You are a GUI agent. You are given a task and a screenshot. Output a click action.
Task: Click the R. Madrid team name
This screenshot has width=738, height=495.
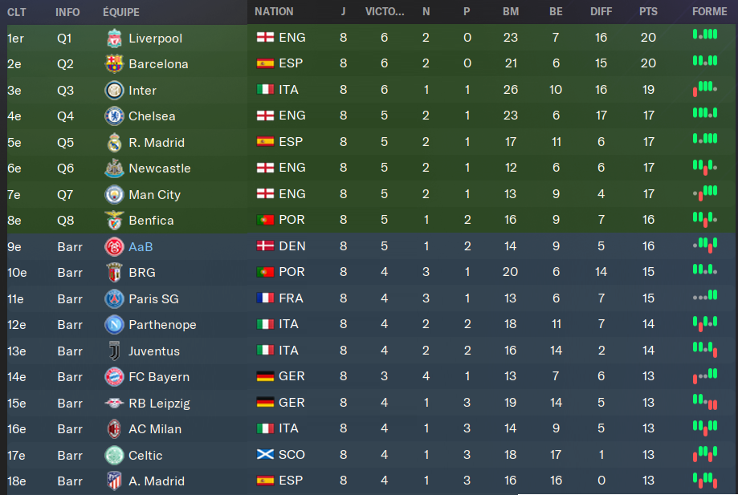(x=157, y=142)
